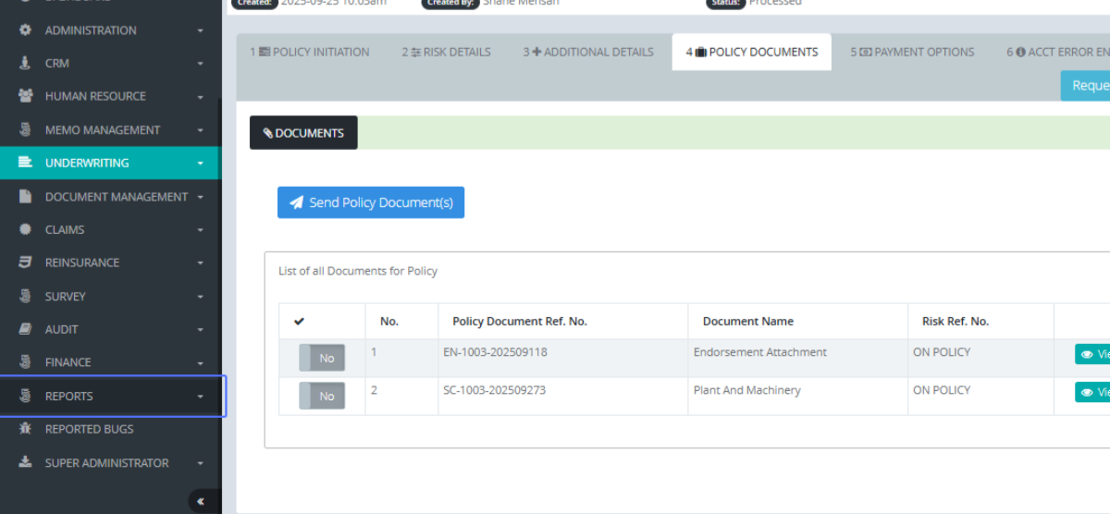Click the Document Management file icon

coord(26,197)
